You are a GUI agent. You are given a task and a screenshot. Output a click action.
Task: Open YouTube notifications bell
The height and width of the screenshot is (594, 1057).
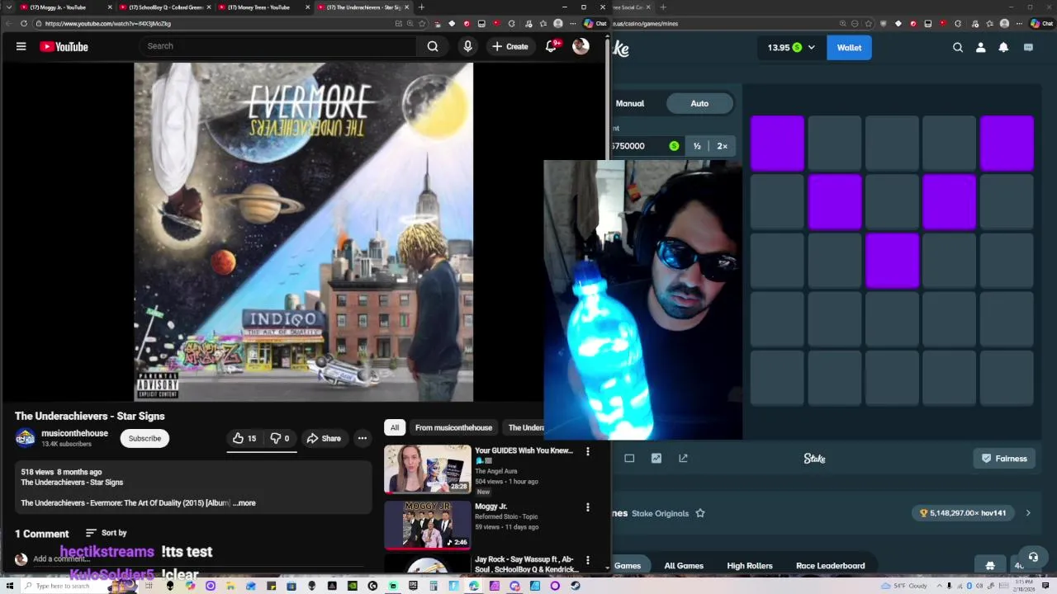pos(551,46)
